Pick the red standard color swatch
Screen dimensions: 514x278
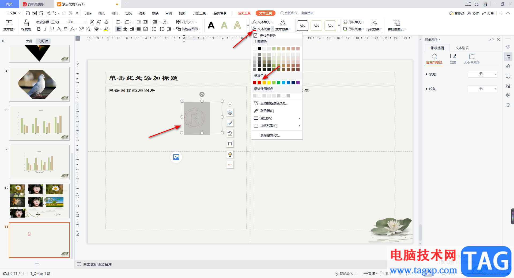[x=259, y=83]
